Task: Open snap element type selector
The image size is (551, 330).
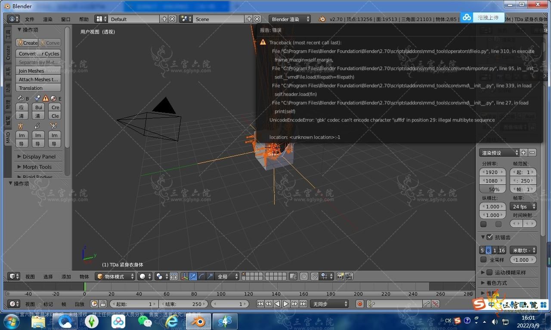Action: [327, 276]
